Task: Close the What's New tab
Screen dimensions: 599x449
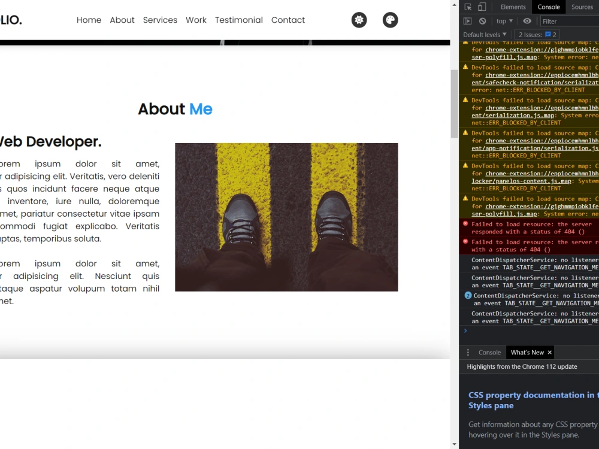Action: tap(550, 353)
